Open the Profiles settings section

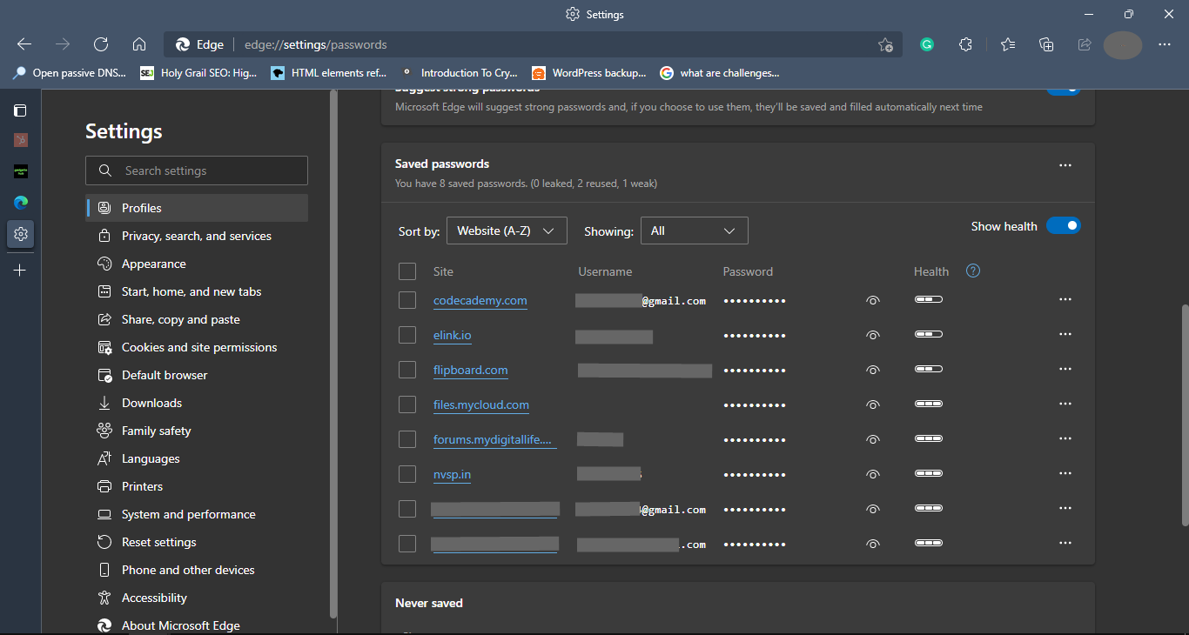tap(197, 208)
